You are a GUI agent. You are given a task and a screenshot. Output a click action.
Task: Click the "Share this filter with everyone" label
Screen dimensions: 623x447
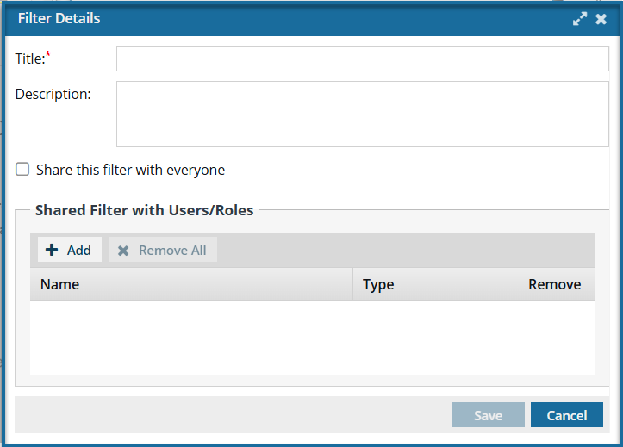point(130,170)
